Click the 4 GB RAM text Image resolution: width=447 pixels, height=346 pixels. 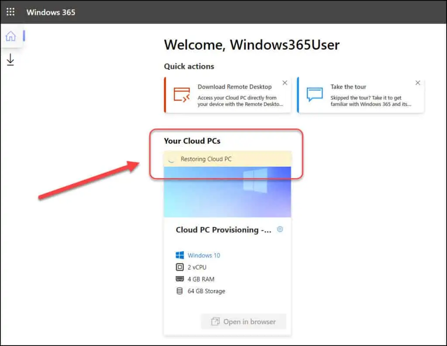[x=201, y=279]
